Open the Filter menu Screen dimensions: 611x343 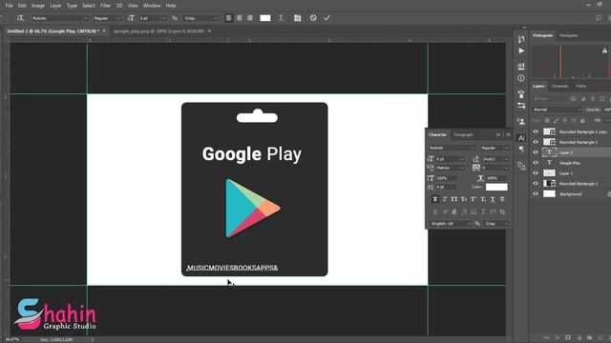point(106,6)
